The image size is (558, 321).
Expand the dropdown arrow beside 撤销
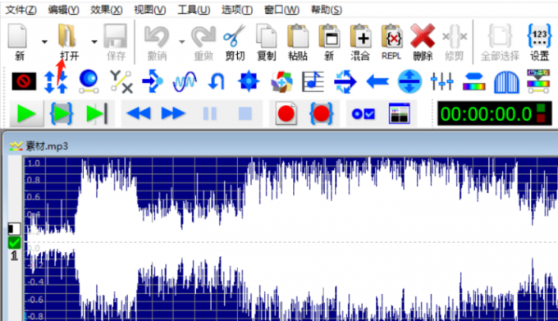[x=182, y=42]
